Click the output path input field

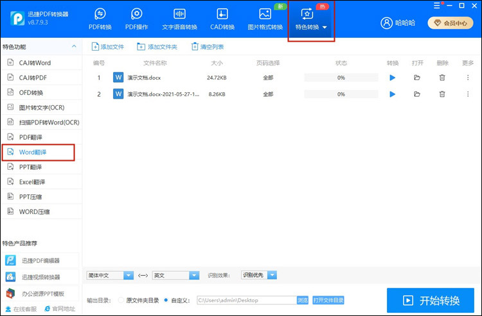pyautogui.click(x=247, y=300)
